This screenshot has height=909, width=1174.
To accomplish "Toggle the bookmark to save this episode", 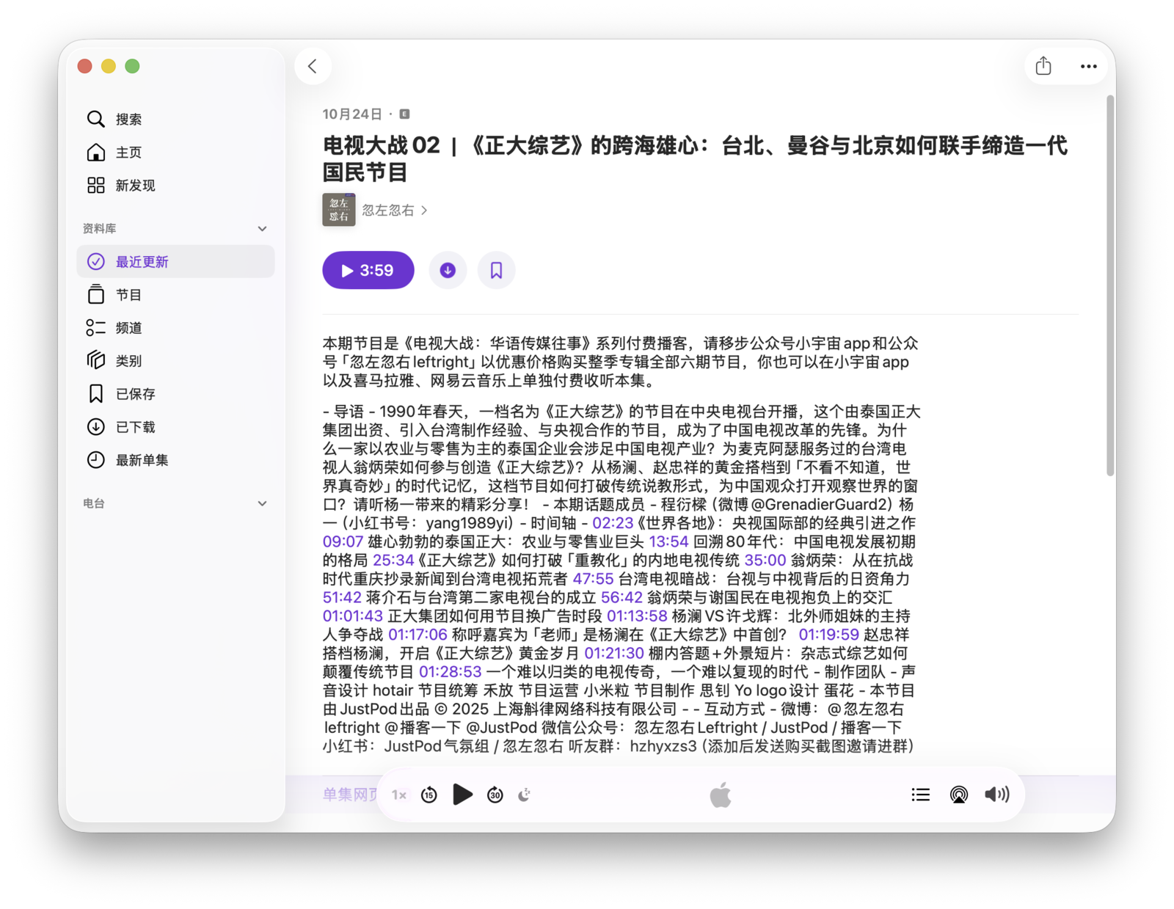I will tap(496, 271).
